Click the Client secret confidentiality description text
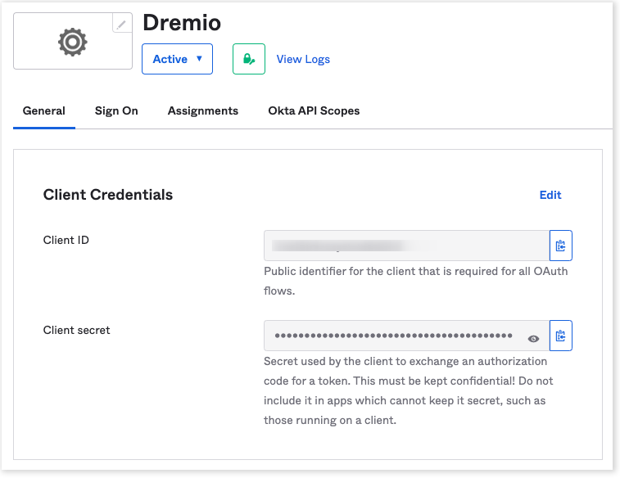 click(405, 390)
